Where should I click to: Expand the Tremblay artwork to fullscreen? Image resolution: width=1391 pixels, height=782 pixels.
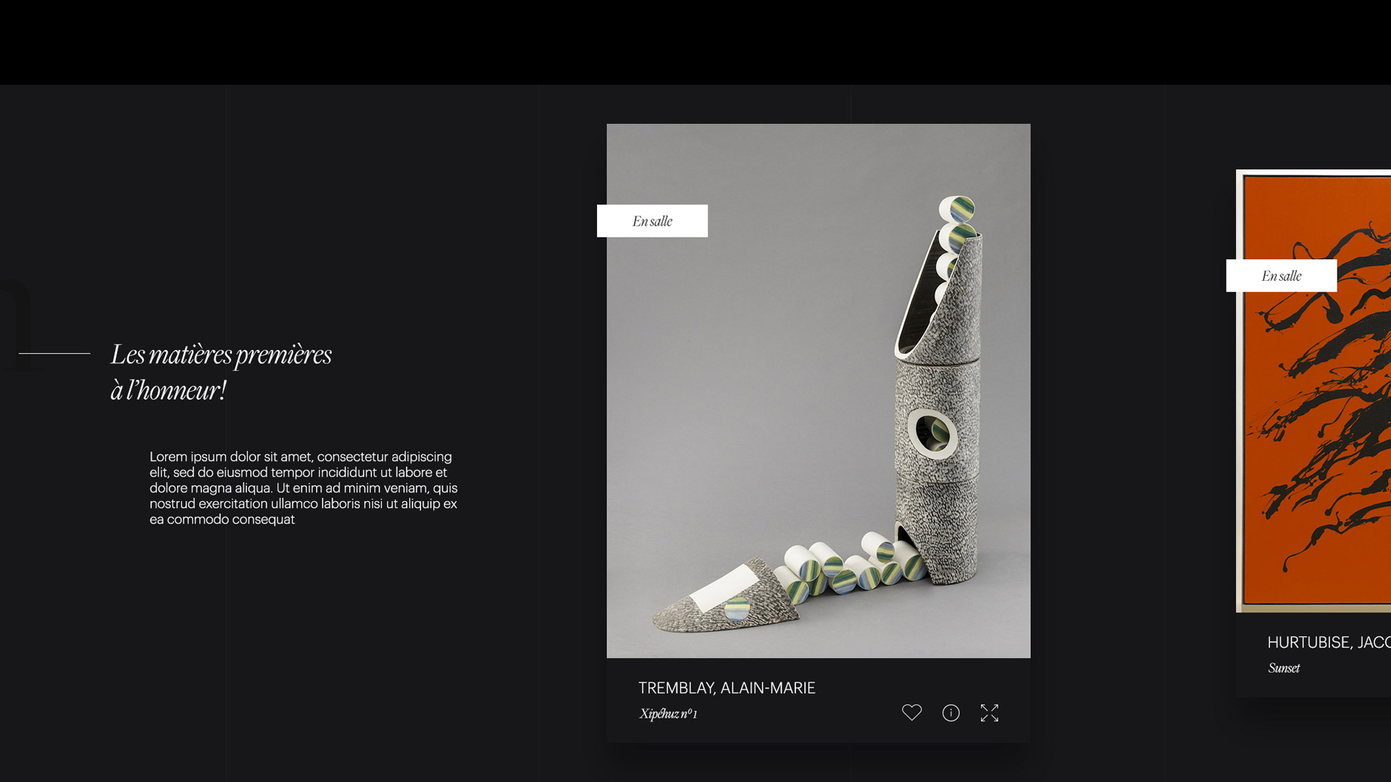pyautogui.click(x=990, y=713)
